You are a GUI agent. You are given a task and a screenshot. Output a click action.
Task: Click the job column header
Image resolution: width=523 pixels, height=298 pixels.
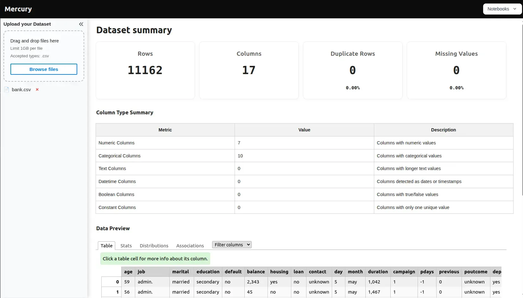(152, 272)
